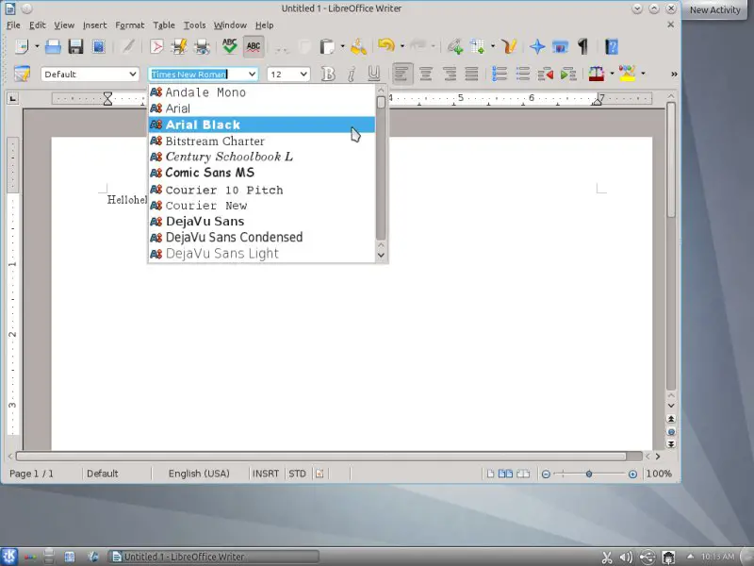Toggle bulleted list icon
Image resolution: width=754 pixels, height=566 pixels.
[x=522, y=75]
